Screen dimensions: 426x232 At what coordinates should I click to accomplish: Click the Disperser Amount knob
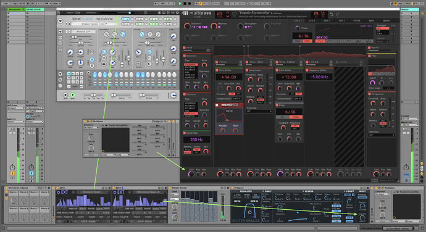222,130
